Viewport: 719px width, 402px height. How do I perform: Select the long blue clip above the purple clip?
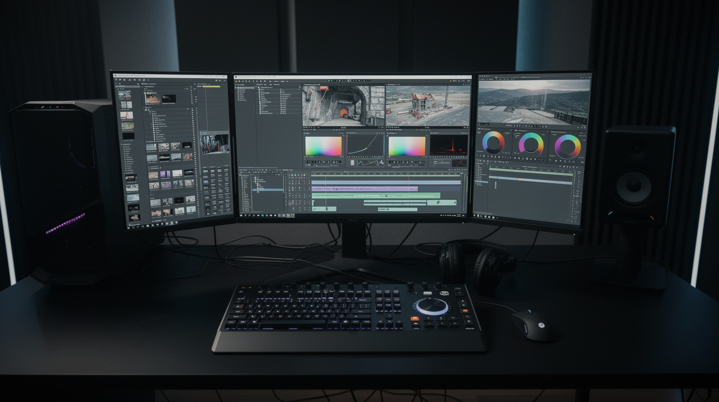point(386,182)
